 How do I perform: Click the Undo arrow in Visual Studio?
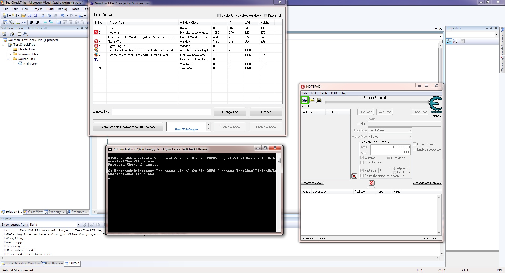tap(63, 16)
